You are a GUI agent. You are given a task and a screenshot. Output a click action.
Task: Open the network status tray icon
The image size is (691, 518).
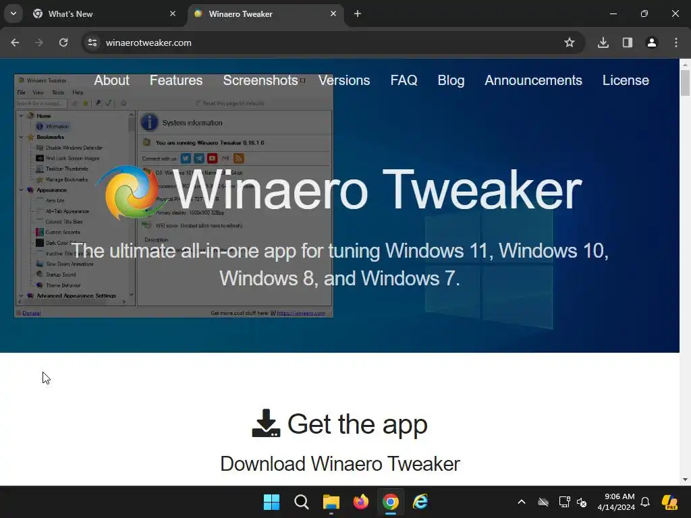pyautogui.click(x=565, y=502)
